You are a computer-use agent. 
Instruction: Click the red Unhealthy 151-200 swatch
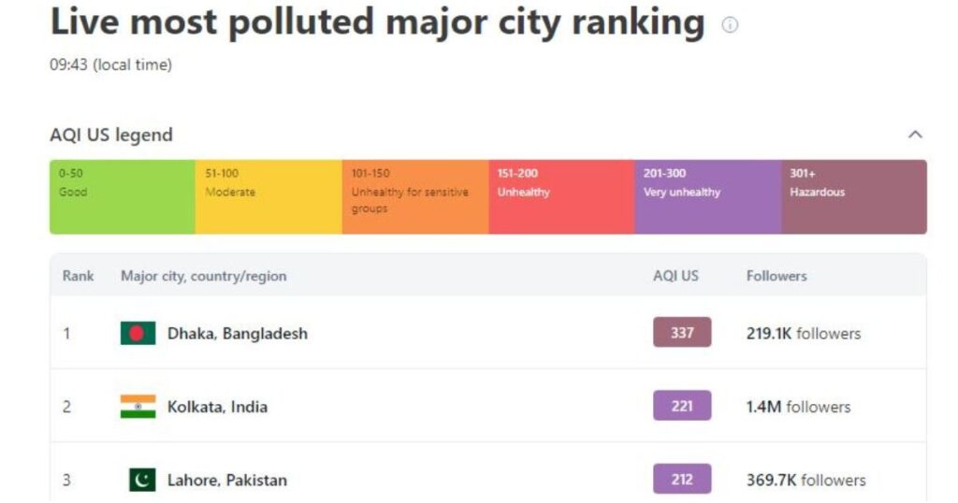[561, 197]
